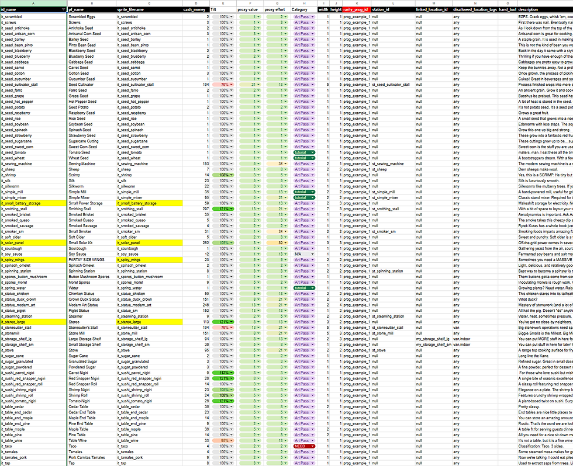Select column B header
Viewport: 573px width, 466px height.
pos(92,4)
